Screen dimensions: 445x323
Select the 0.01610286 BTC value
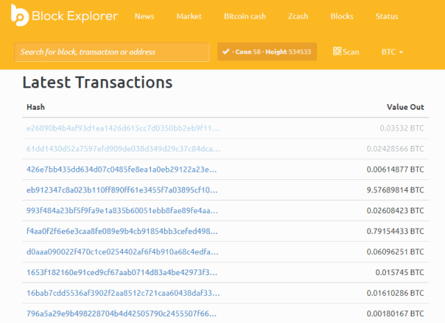point(396,293)
